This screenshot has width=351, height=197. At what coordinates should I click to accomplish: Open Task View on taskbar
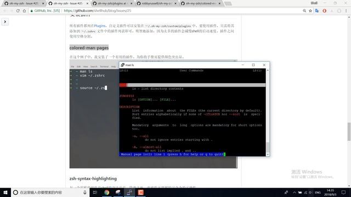[95, 192]
